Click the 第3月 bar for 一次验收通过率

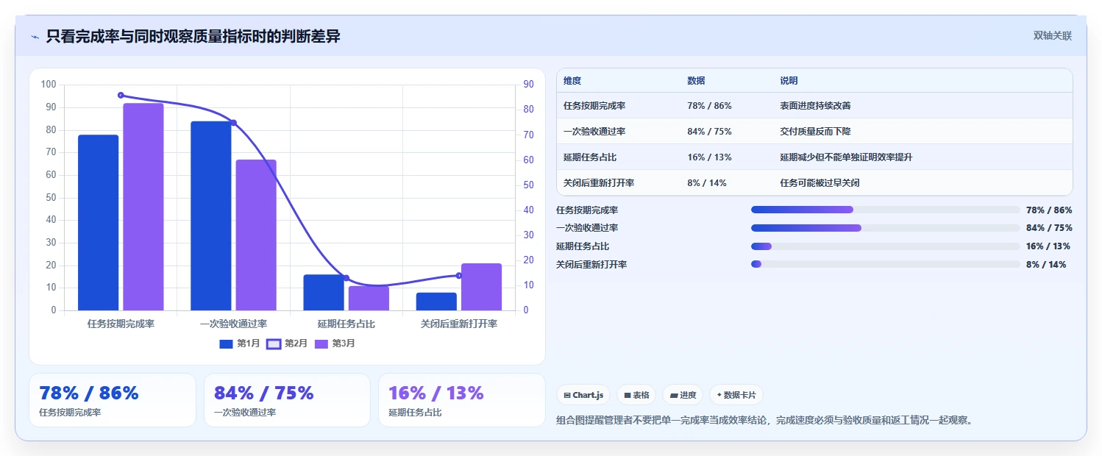[256, 235]
